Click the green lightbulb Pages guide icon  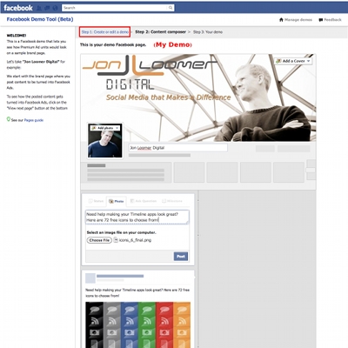(9, 119)
